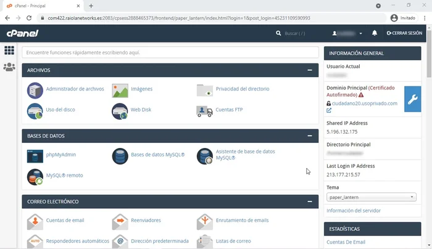The height and width of the screenshot is (249, 432).
Task: Launch phpMyAdmin icon
Action: (35, 156)
